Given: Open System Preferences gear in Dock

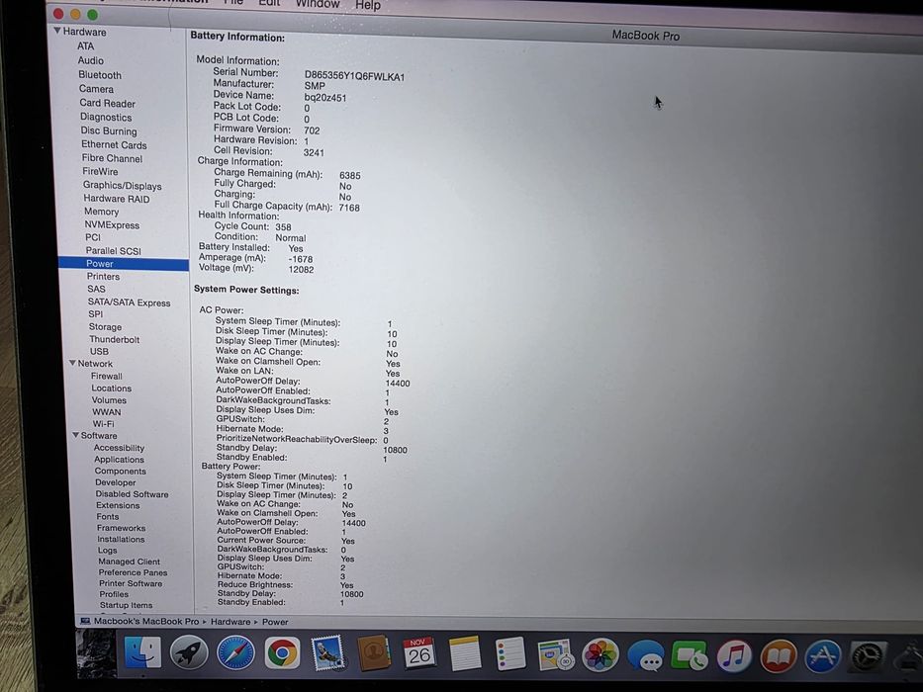Looking at the screenshot, I should point(867,657).
